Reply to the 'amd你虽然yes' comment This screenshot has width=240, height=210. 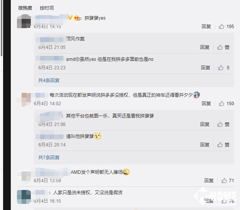pyautogui.click(x=205, y=68)
